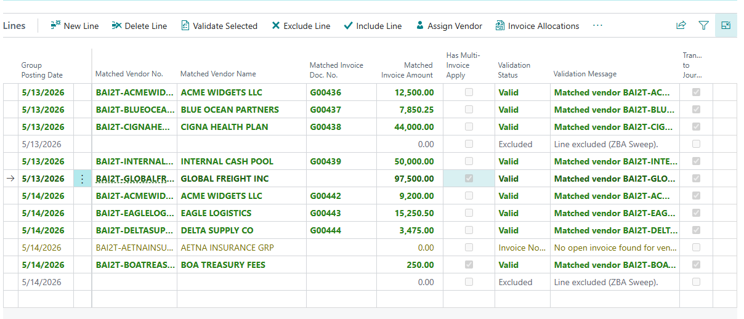Toggle transfer checkbox for EAGLE LOGISTICS row

(x=696, y=213)
